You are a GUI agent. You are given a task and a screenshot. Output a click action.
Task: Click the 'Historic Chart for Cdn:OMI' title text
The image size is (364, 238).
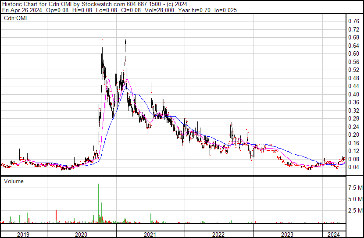37,4
